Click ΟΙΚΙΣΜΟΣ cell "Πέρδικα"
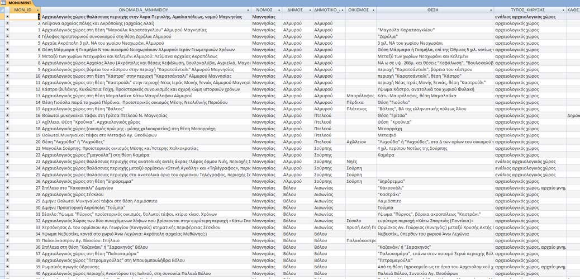580x279 pixels. point(361,102)
